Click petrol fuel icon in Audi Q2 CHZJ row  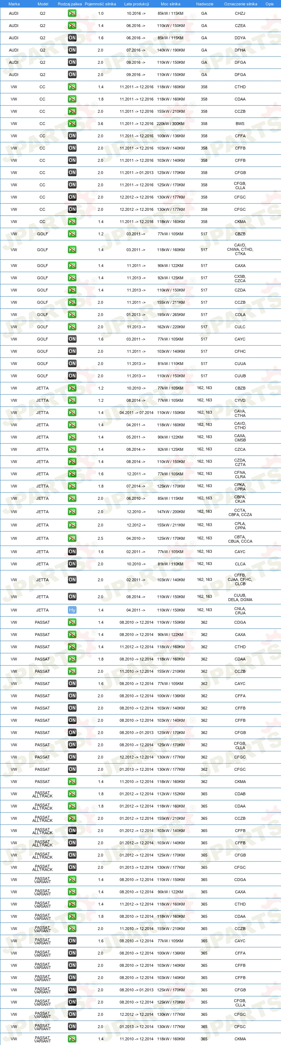[72, 13]
